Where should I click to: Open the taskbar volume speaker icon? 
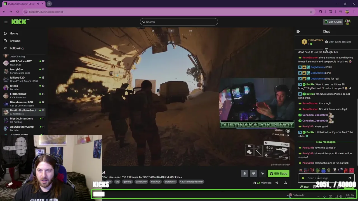point(341,197)
